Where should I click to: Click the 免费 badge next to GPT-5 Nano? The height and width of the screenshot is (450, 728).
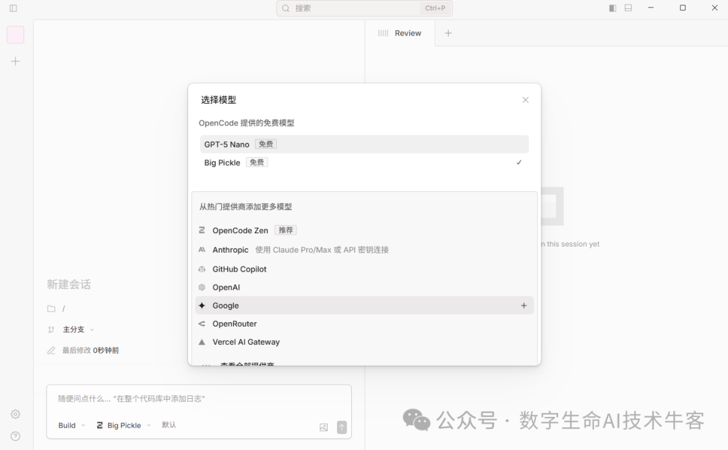tap(266, 144)
